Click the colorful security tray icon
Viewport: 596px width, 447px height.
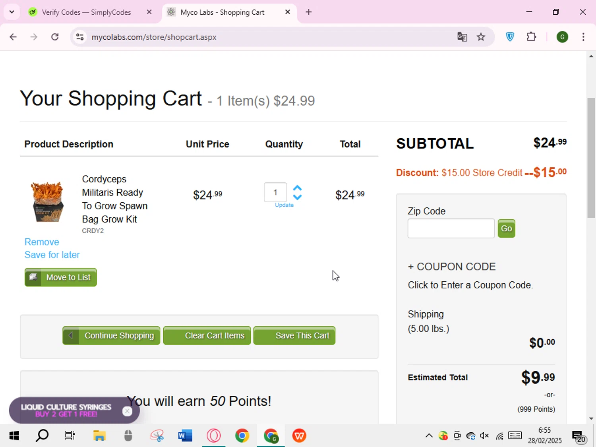click(x=443, y=436)
